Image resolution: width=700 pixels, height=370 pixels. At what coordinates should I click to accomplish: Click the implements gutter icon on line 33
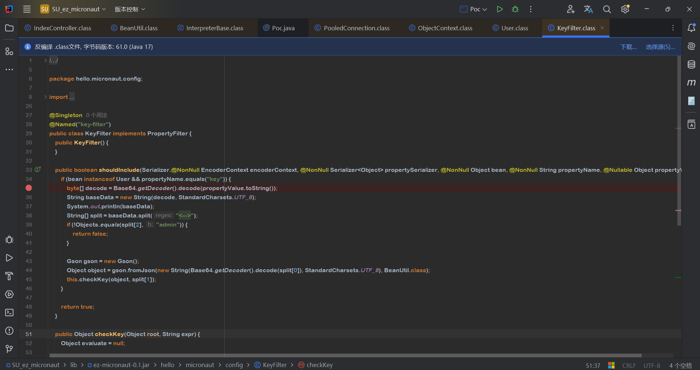coord(38,170)
